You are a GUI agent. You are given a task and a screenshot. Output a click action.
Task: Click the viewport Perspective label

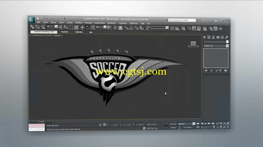[38, 35]
